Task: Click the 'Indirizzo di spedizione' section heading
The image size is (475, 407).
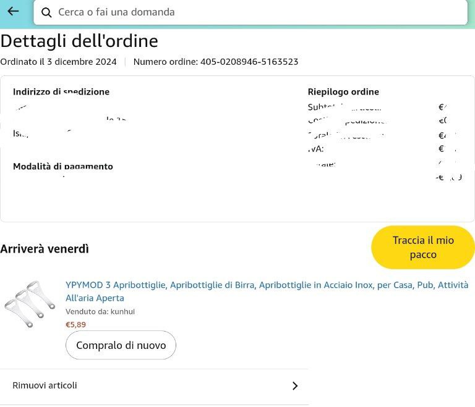Action: [61, 91]
